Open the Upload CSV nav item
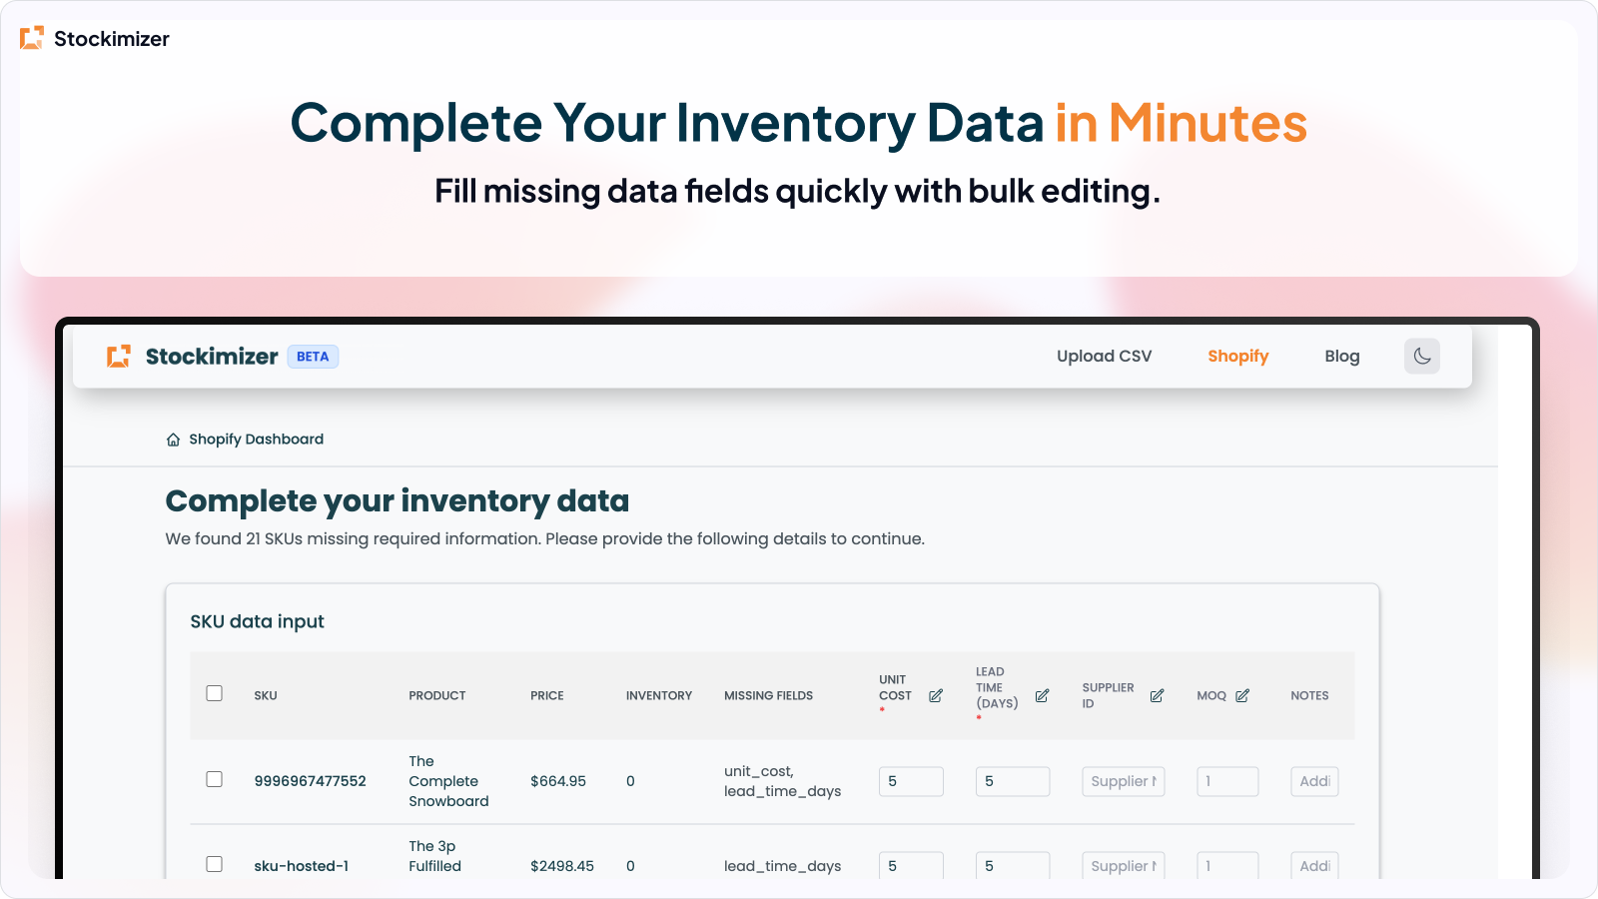1598x899 pixels. pos(1104,356)
